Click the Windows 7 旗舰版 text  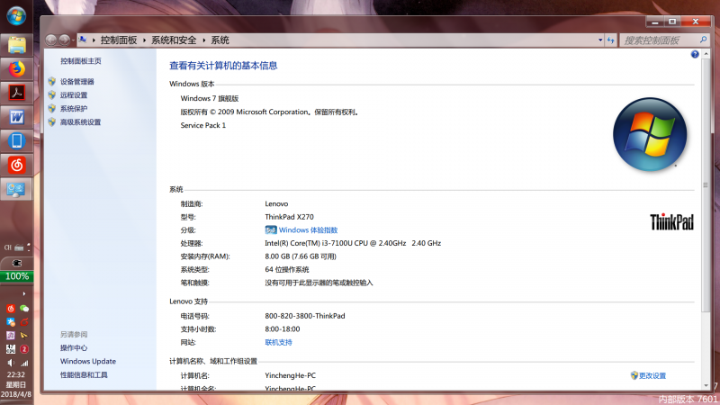tap(210, 98)
